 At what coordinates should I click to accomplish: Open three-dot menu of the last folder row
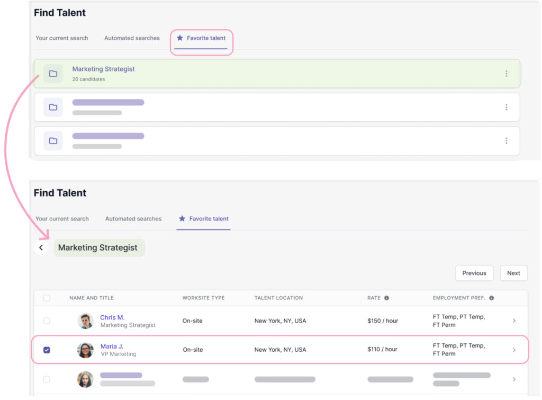[x=506, y=140]
